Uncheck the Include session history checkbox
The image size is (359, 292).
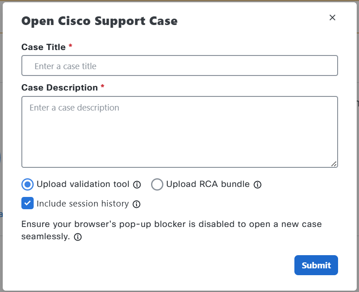tap(27, 203)
